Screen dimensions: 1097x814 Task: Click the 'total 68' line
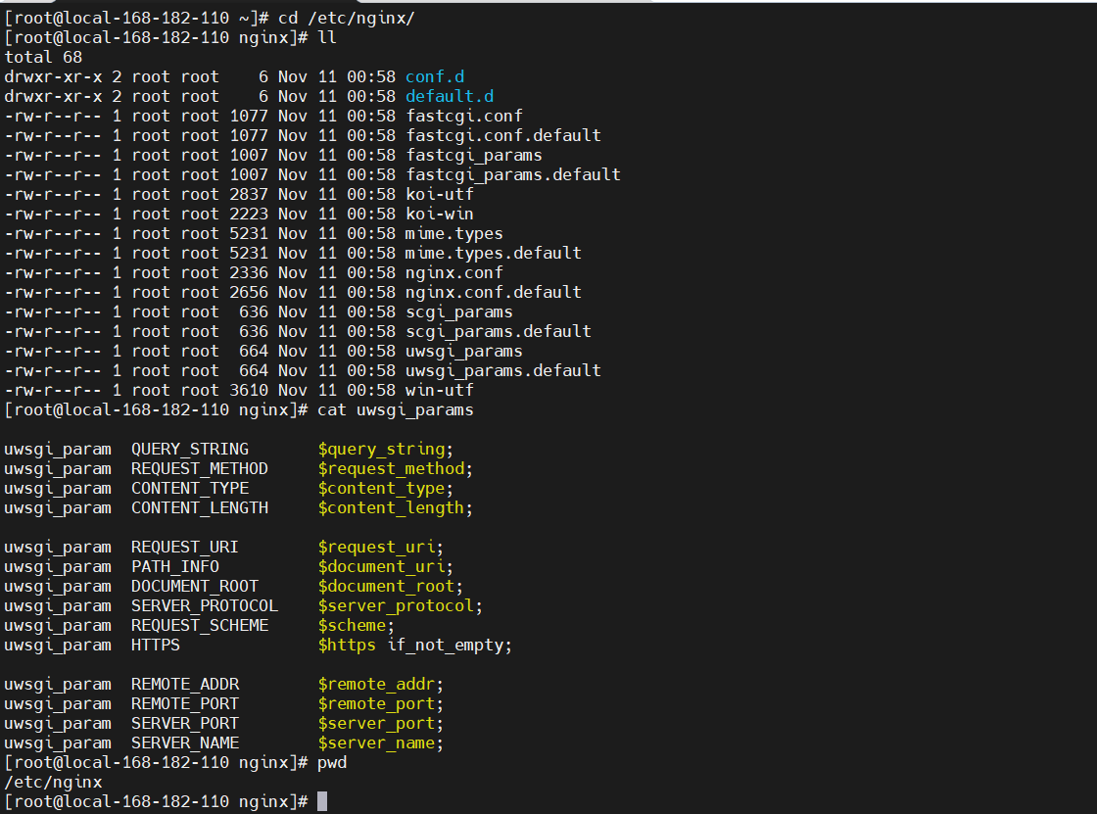pyautogui.click(x=43, y=58)
